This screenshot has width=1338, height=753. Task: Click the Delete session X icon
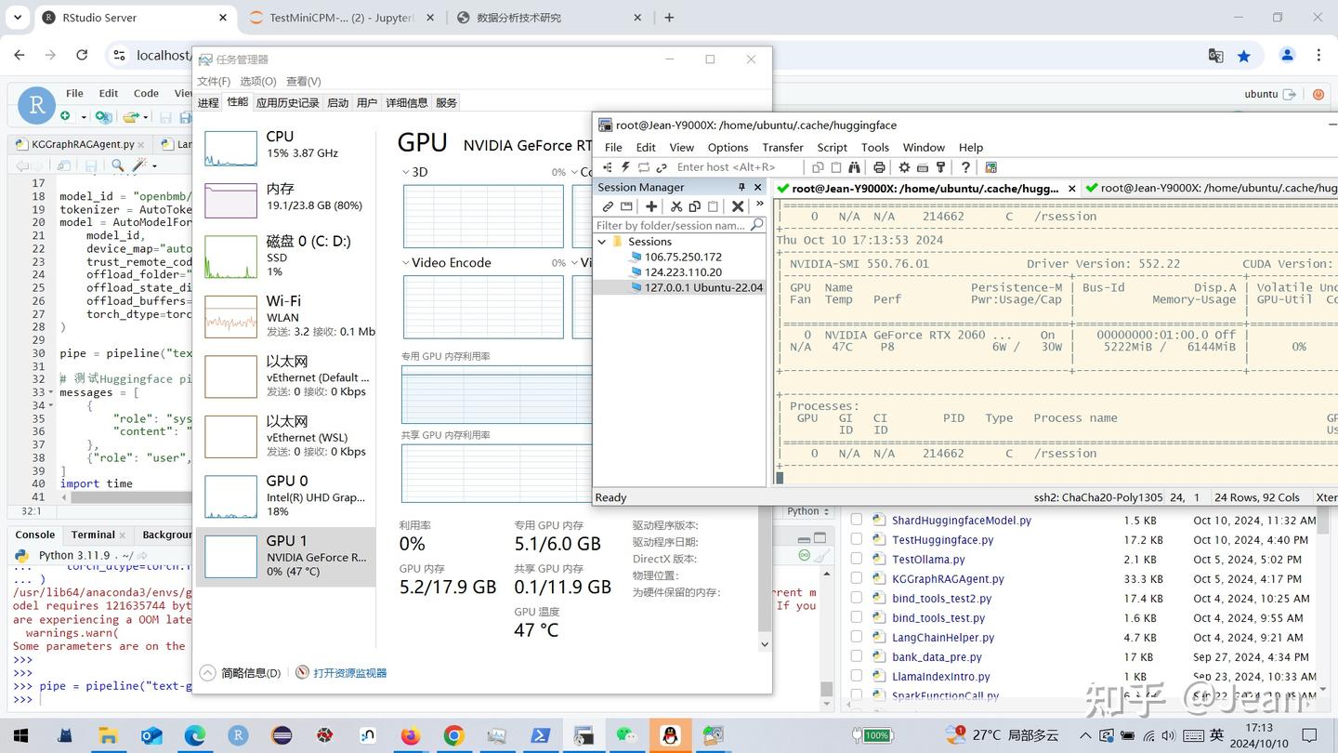(x=738, y=206)
